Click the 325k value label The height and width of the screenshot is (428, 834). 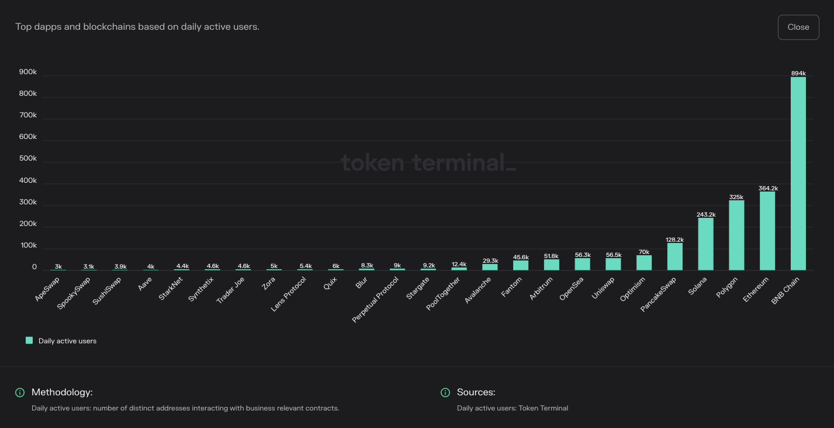(x=736, y=197)
